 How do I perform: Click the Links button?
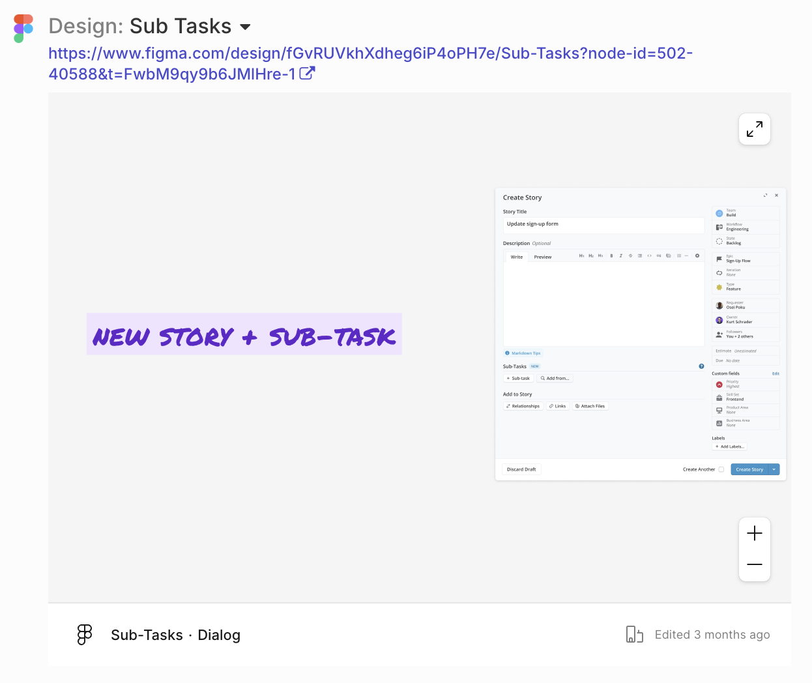pos(557,406)
